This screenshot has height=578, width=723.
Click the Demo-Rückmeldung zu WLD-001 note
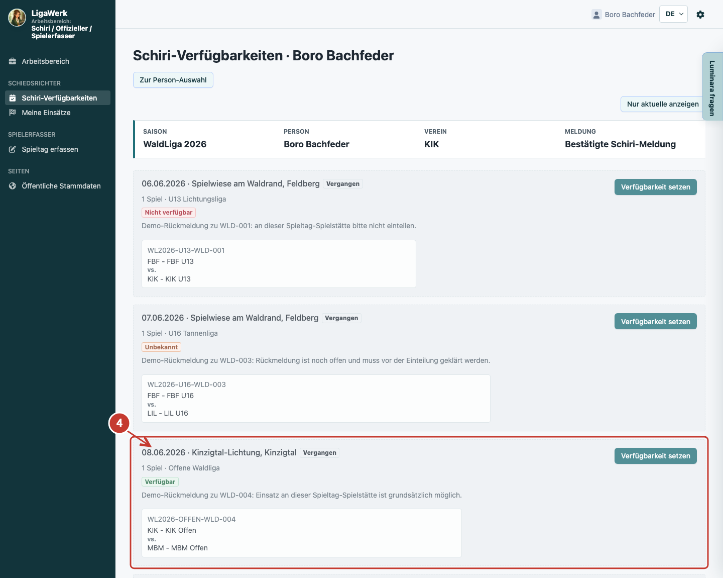pos(279,226)
